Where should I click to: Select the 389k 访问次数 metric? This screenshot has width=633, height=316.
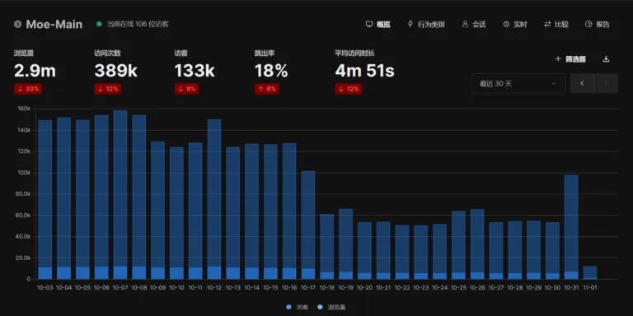point(116,72)
